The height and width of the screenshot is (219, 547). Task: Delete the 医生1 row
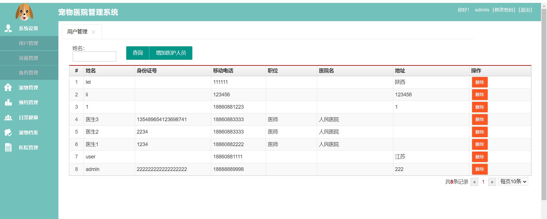480,144
